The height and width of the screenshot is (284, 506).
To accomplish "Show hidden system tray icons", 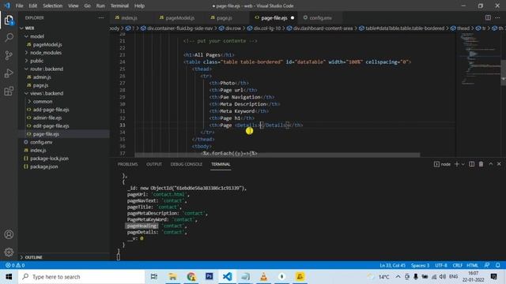I will (x=398, y=277).
